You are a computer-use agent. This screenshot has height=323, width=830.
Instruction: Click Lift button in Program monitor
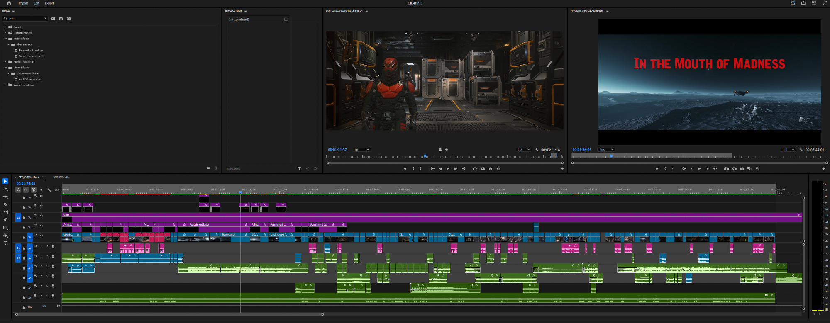point(726,169)
